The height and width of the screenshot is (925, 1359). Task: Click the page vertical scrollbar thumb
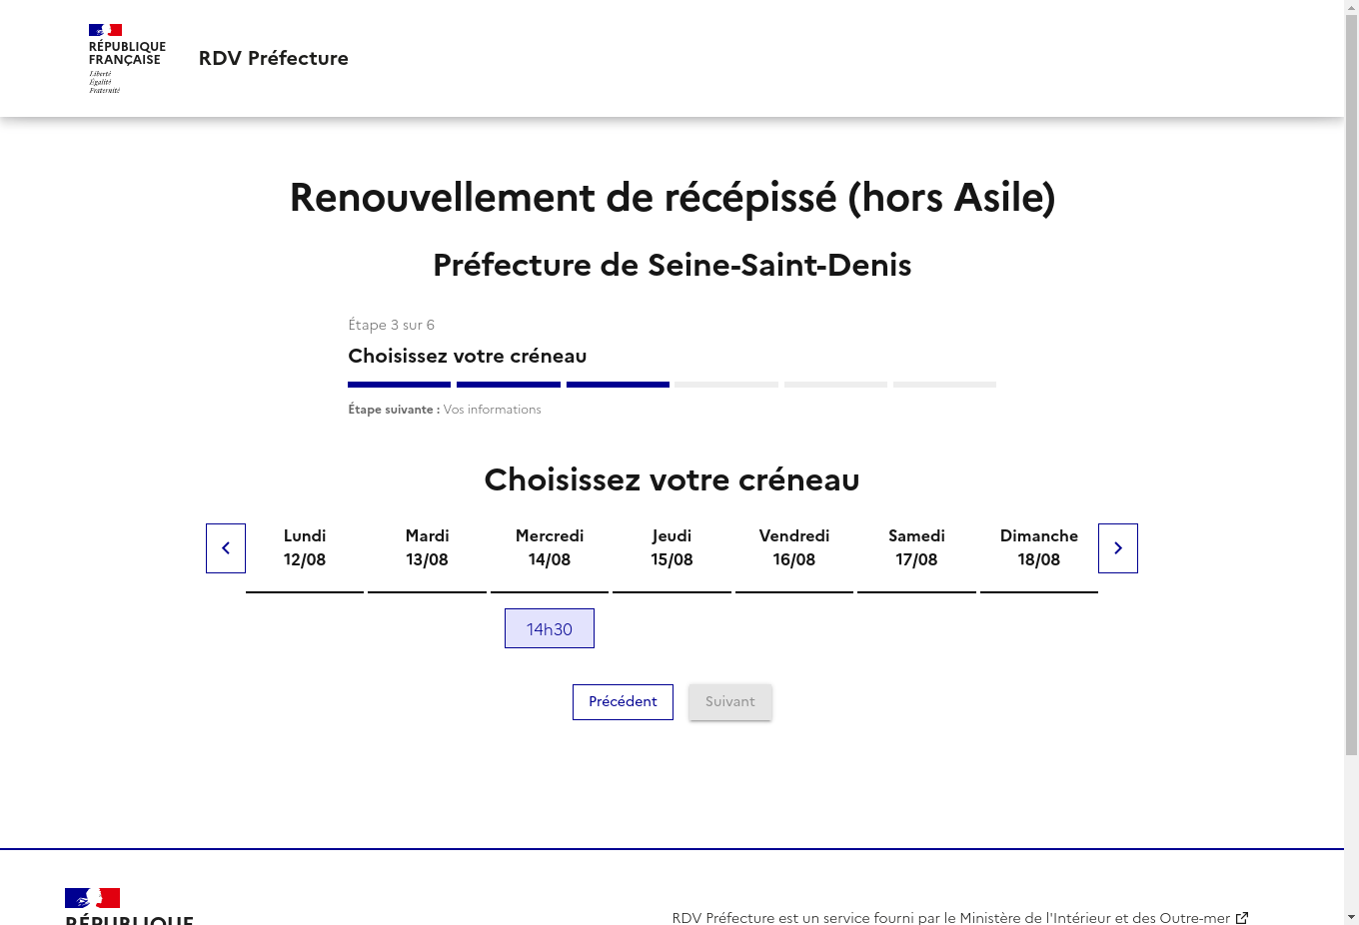[x=1351, y=386]
